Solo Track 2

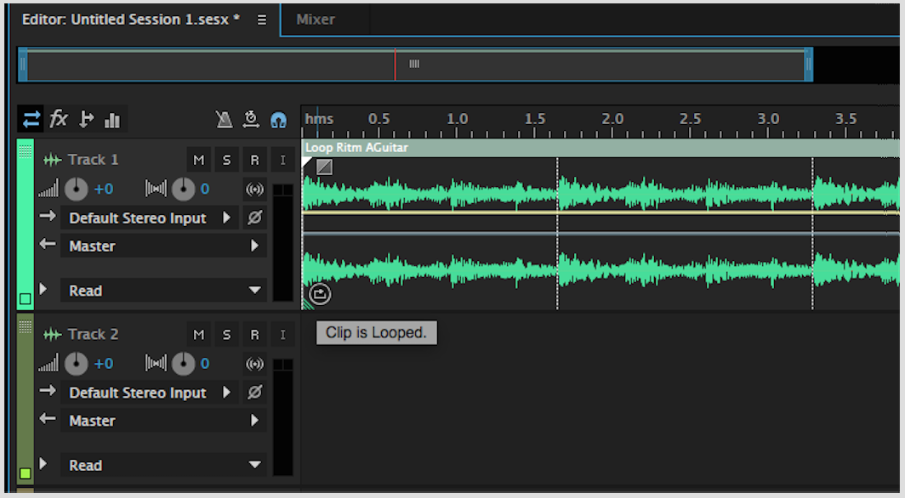226,335
